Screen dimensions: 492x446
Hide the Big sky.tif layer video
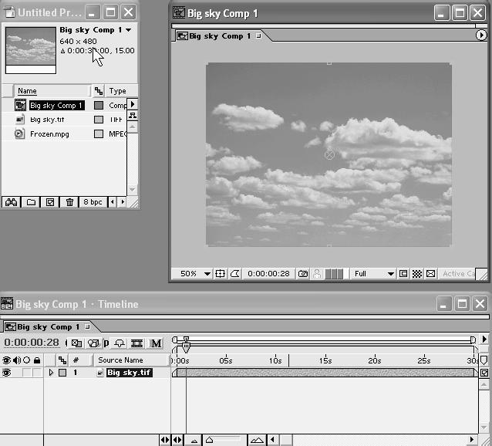coord(7,373)
